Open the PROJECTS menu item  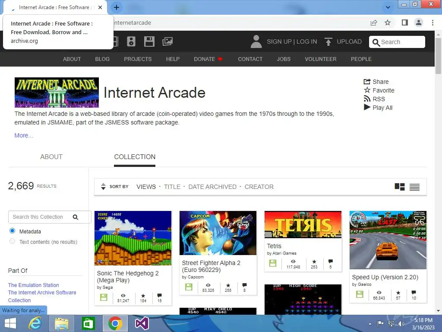pos(138,59)
